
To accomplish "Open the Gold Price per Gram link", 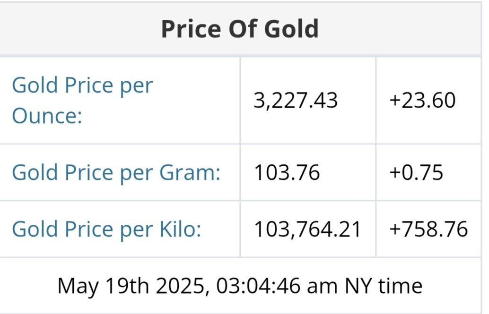I will tap(116, 173).
